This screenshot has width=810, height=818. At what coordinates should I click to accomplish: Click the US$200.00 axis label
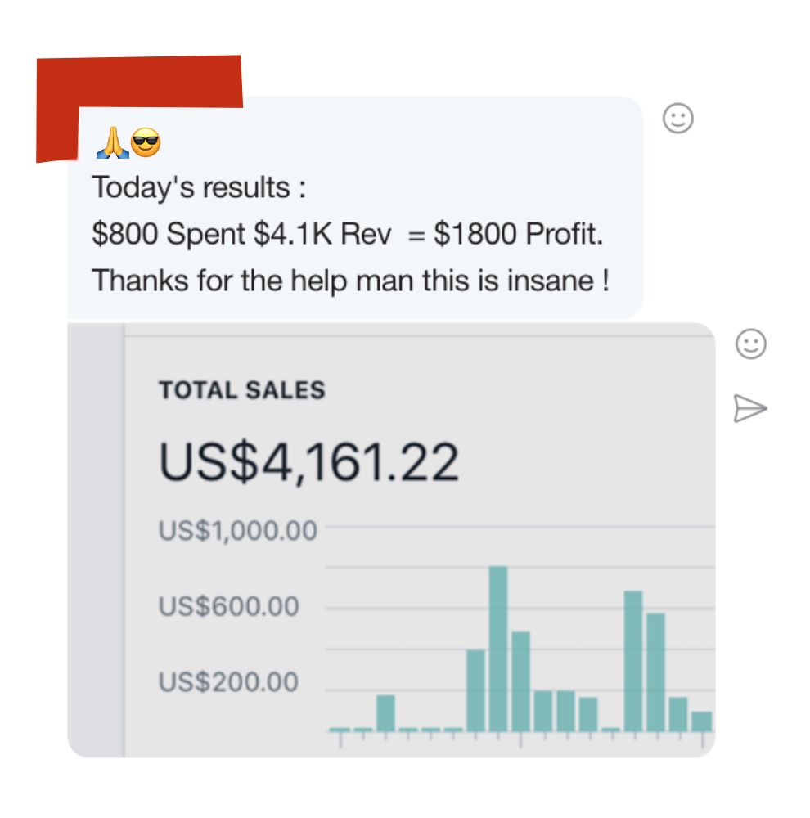(x=229, y=681)
